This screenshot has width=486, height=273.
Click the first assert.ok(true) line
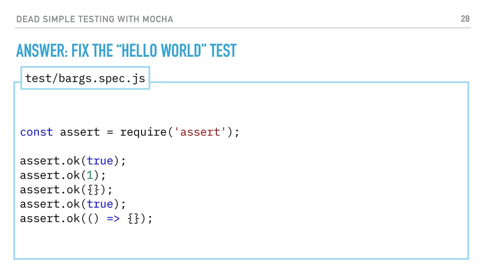(x=73, y=161)
